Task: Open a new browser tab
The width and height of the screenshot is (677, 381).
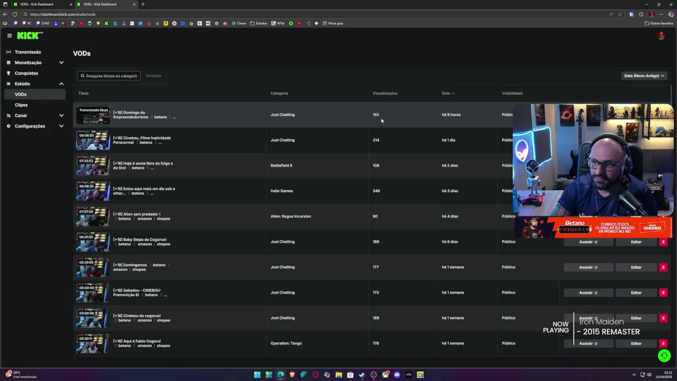Action: (143, 4)
